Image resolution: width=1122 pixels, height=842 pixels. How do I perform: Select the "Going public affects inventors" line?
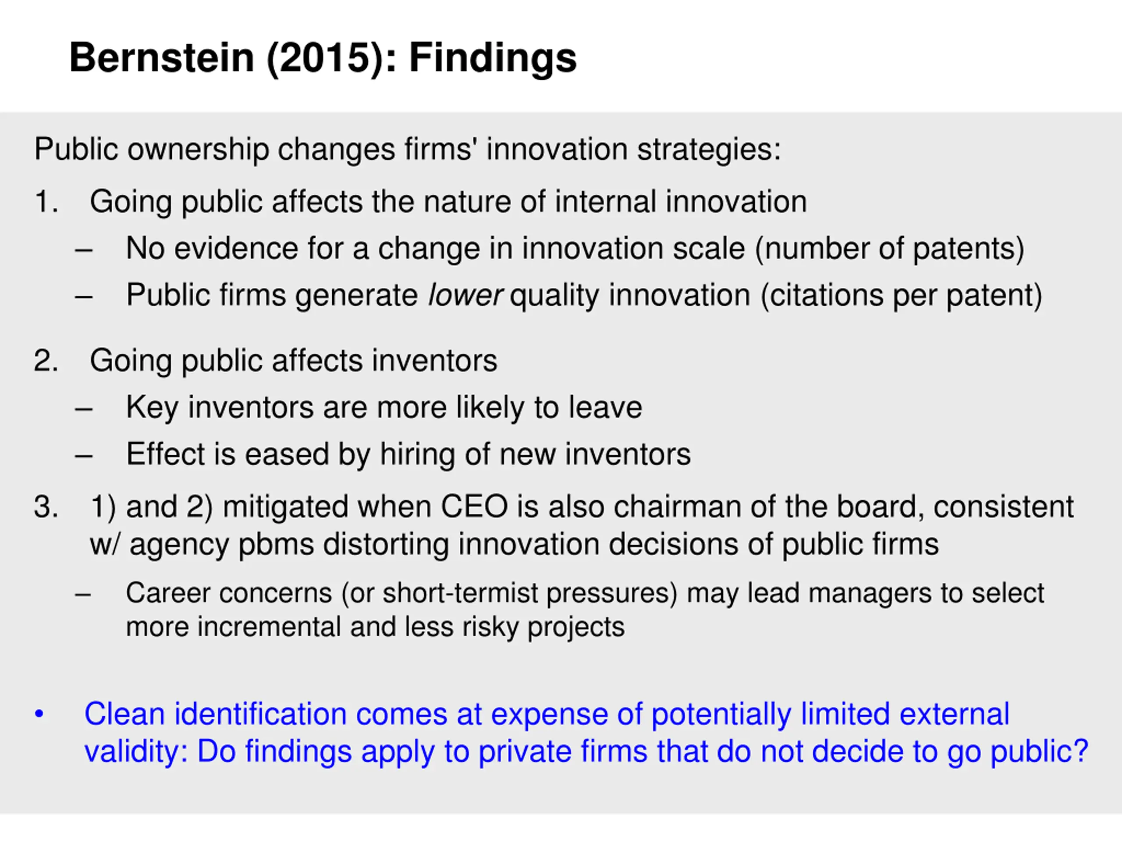pyautogui.click(x=293, y=361)
